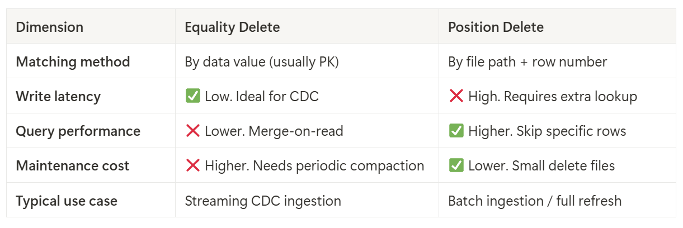Select the "Streaming CDC ingestion" cell
The image size is (683, 228).
(263, 200)
